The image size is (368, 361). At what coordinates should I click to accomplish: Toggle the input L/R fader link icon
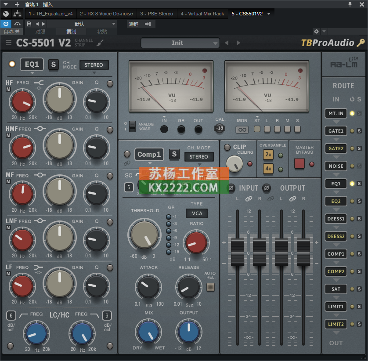pos(249,199)
